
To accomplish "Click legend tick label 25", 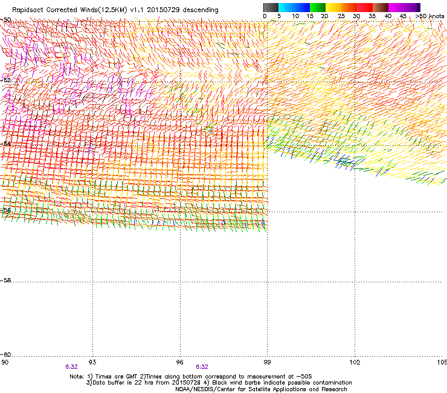I will pyautogui.click(x=341, y=16).
